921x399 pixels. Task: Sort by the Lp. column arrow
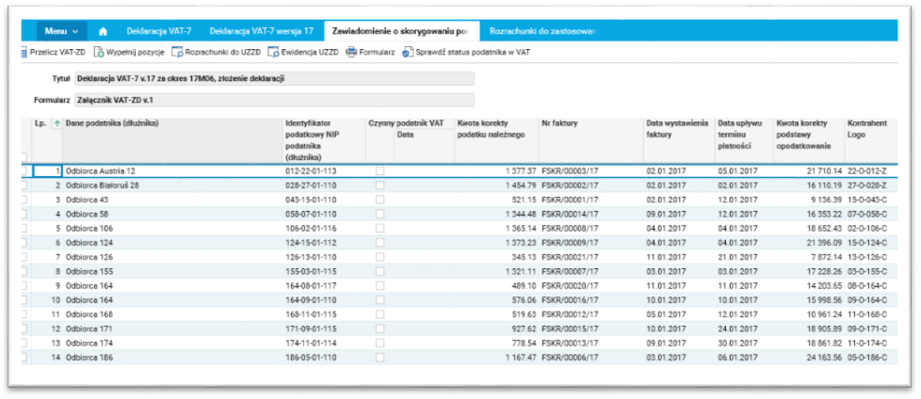tap(57, 123)
